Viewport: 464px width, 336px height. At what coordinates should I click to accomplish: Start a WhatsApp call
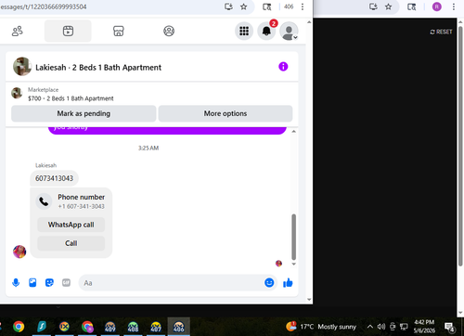71,225
